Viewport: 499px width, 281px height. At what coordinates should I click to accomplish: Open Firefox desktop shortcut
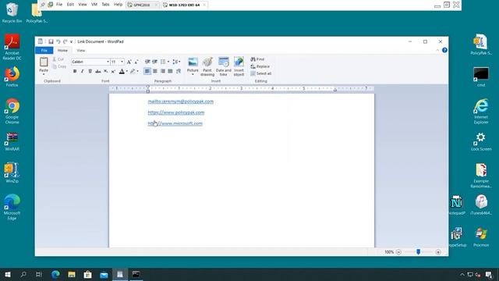[x=12, y=76]
